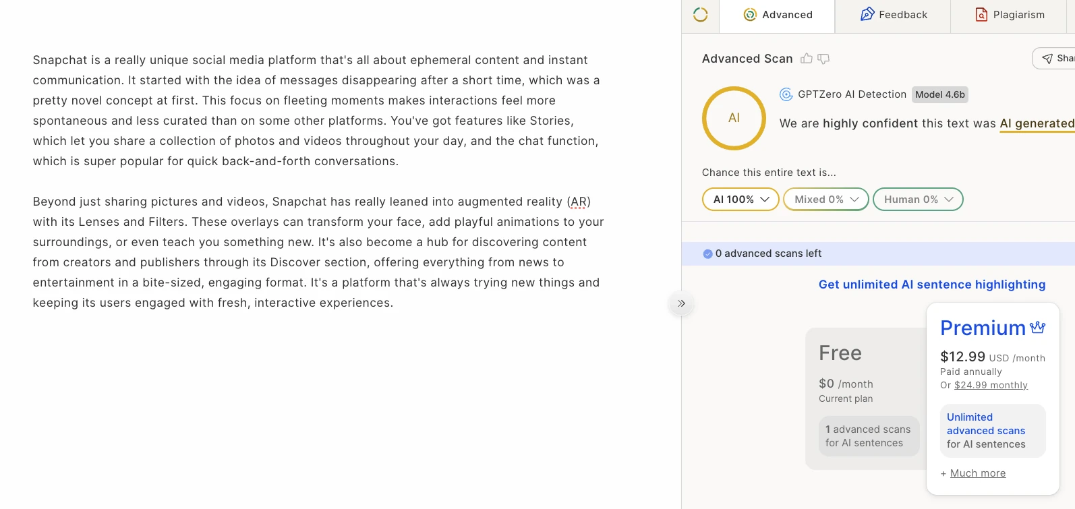Click the Model 4.6b badge
The image size is (1075, 509).
point(940,94)
